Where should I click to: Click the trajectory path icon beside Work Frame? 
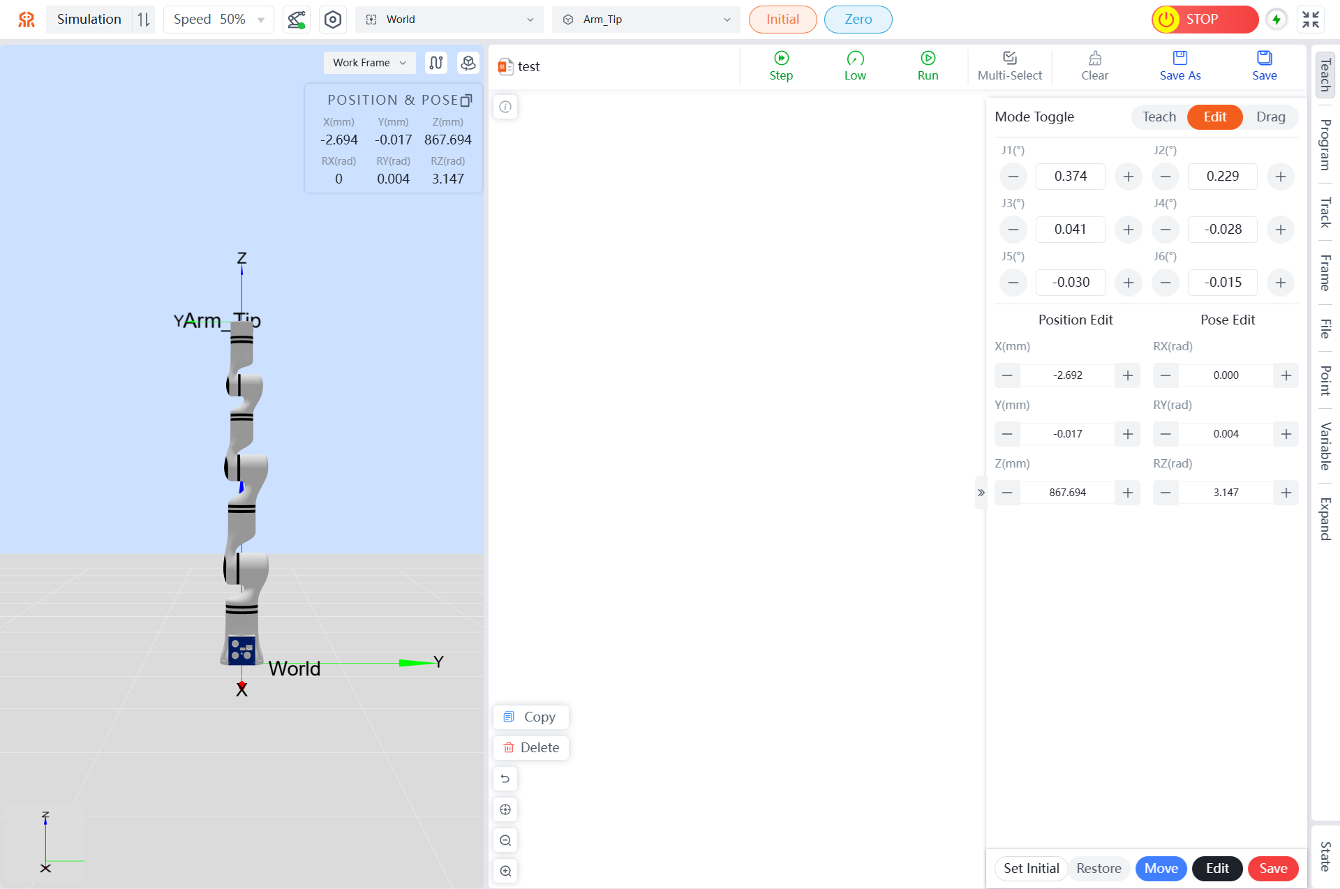[x=436, y=63]
